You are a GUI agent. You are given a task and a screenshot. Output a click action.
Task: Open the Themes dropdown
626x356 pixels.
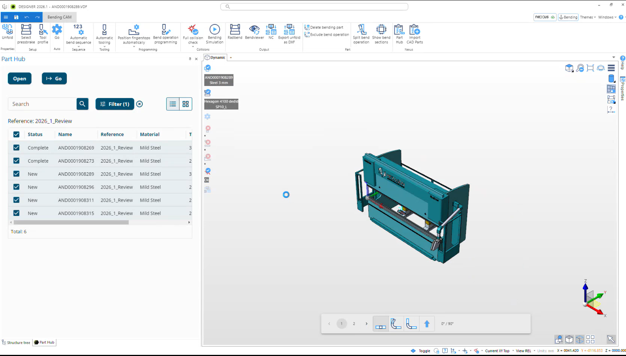[588, 17]
